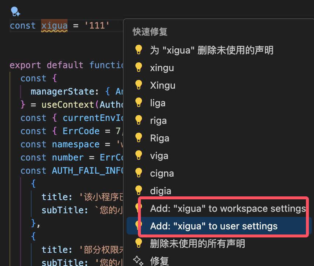Click the lightbulb icon beside "viga"
The width and height of the screenshot is (314, 266).
[x=139, y=155]
